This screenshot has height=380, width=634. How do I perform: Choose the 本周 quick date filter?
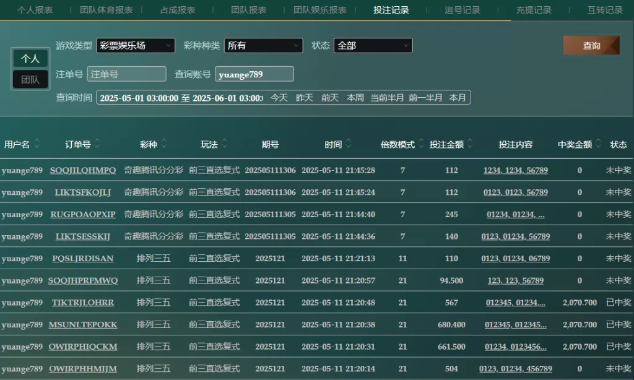(x=355, y=98)
